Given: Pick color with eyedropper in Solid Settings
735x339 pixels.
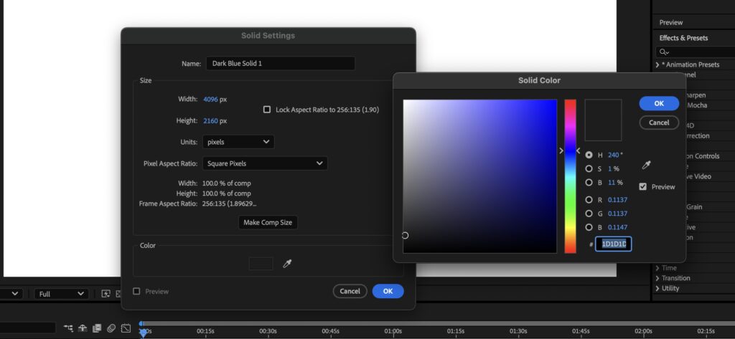Looking at the screenshot, I should pos(287,264).
